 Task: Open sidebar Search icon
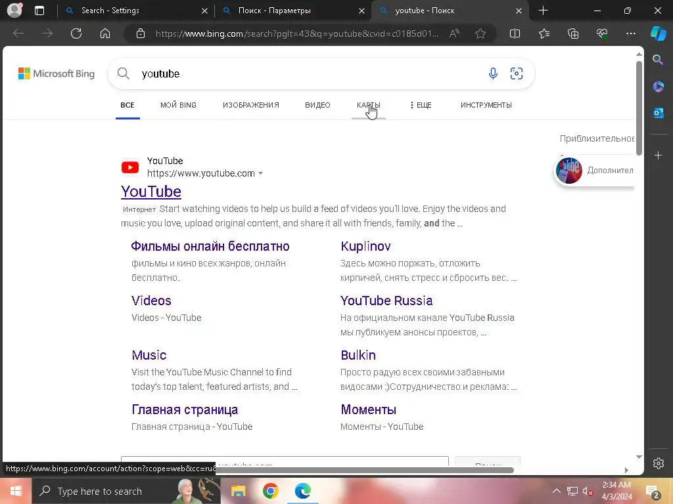click(658, 60)
